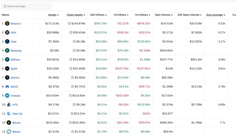The image size is (236, 135).
Task: Click the help icon beside Binance clean assets
Action: point(69,24)
